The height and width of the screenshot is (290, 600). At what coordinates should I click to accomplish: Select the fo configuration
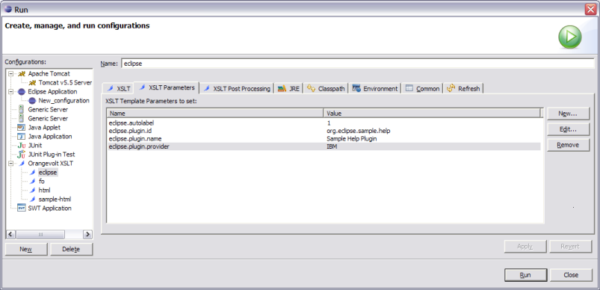(x=41, y=182)
